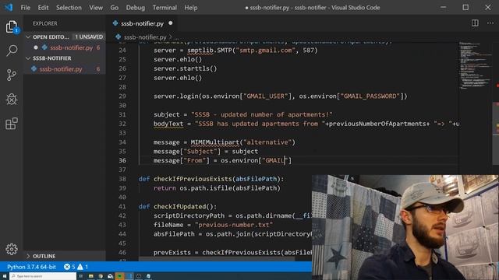Image resolution: width=499 pixels, height=280 pixels.
Task: Click Python 3.7.4 64-bit interpreter selector
Action: pos(31,267)
